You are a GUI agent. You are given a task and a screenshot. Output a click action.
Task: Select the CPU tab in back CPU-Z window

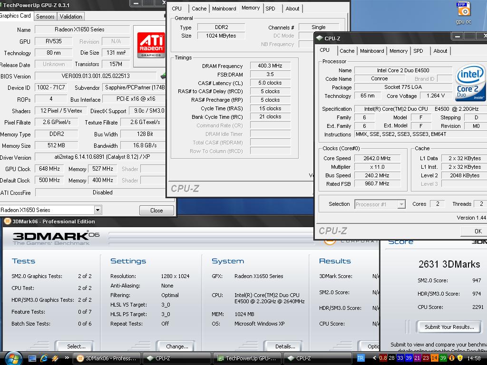click(177, 9)
